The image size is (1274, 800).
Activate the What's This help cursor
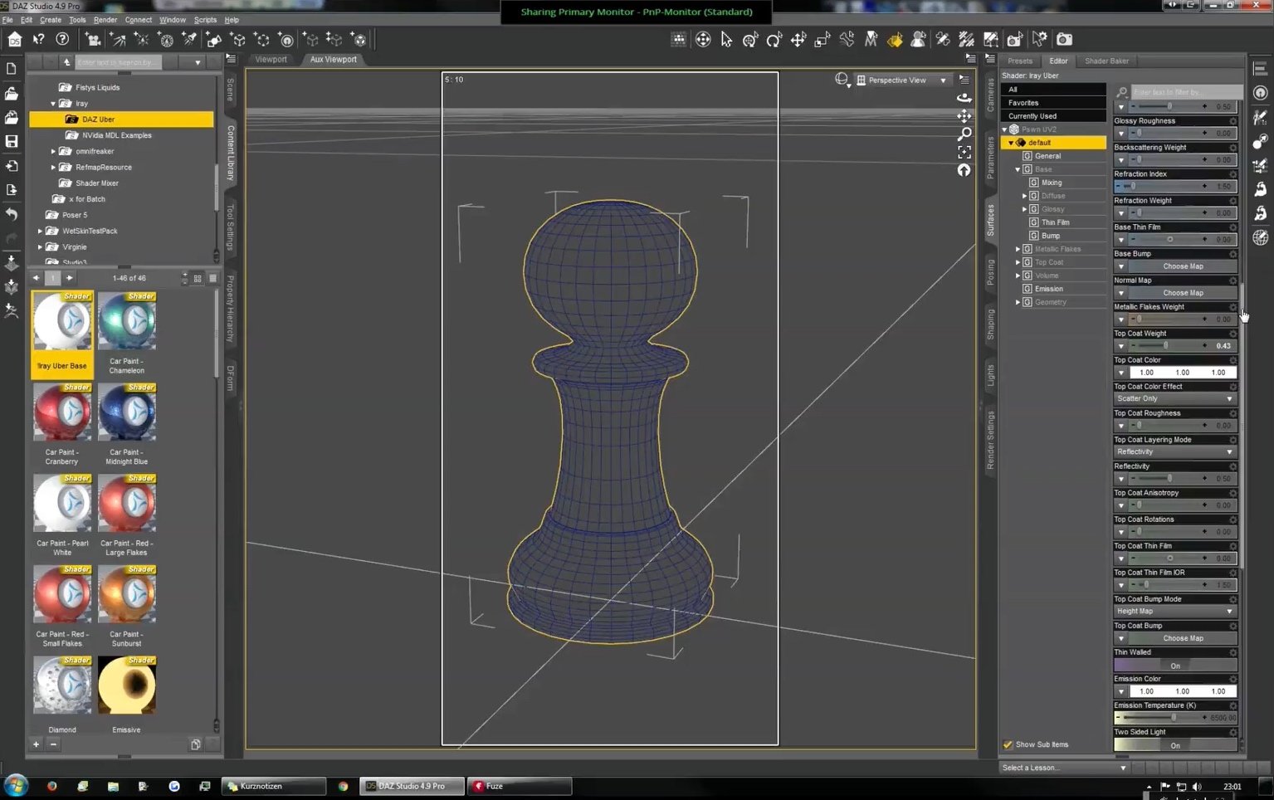[x=39, y=39]
